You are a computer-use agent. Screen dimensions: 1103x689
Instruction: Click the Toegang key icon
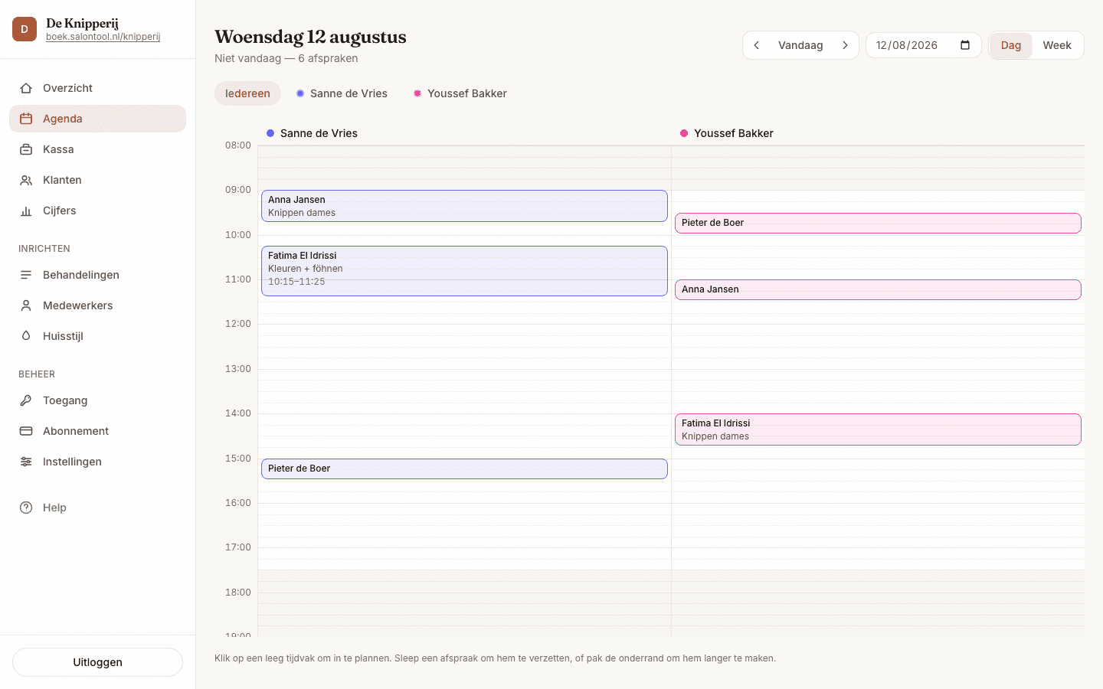click(26, 400)
